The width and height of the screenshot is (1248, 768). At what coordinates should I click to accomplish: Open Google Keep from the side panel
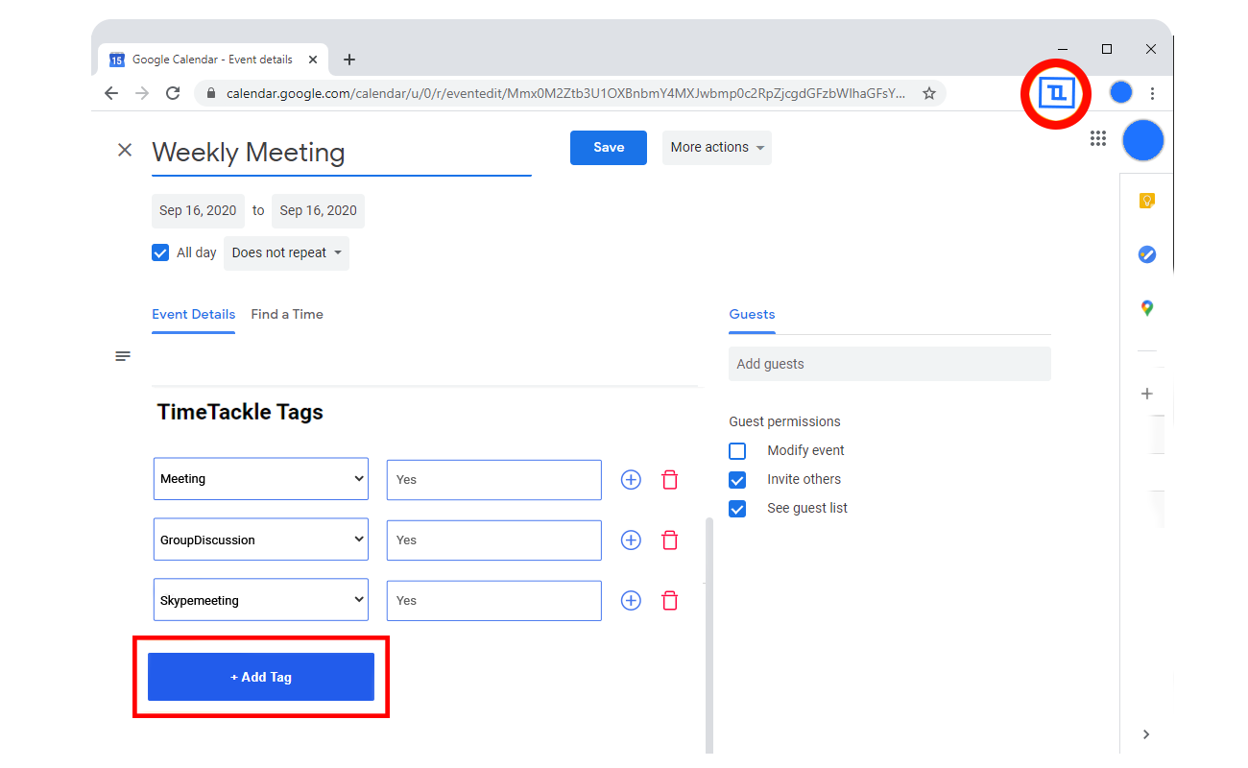pyautogui.click(x=1146, y=201)
